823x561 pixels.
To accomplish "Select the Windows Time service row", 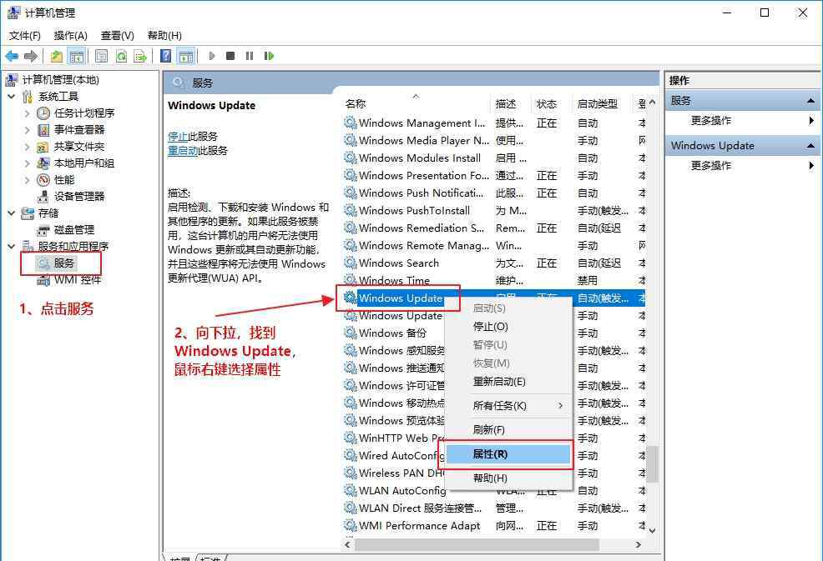I will 494,280.
